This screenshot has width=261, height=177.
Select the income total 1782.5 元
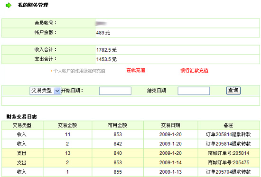click(106, 50)
